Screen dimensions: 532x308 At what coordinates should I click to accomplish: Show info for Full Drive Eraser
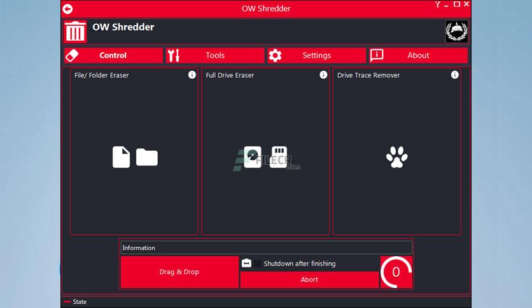pyautogui.click(x=323, y=75)
